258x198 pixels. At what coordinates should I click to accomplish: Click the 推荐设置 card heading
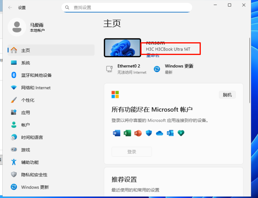tap(124, 179)
